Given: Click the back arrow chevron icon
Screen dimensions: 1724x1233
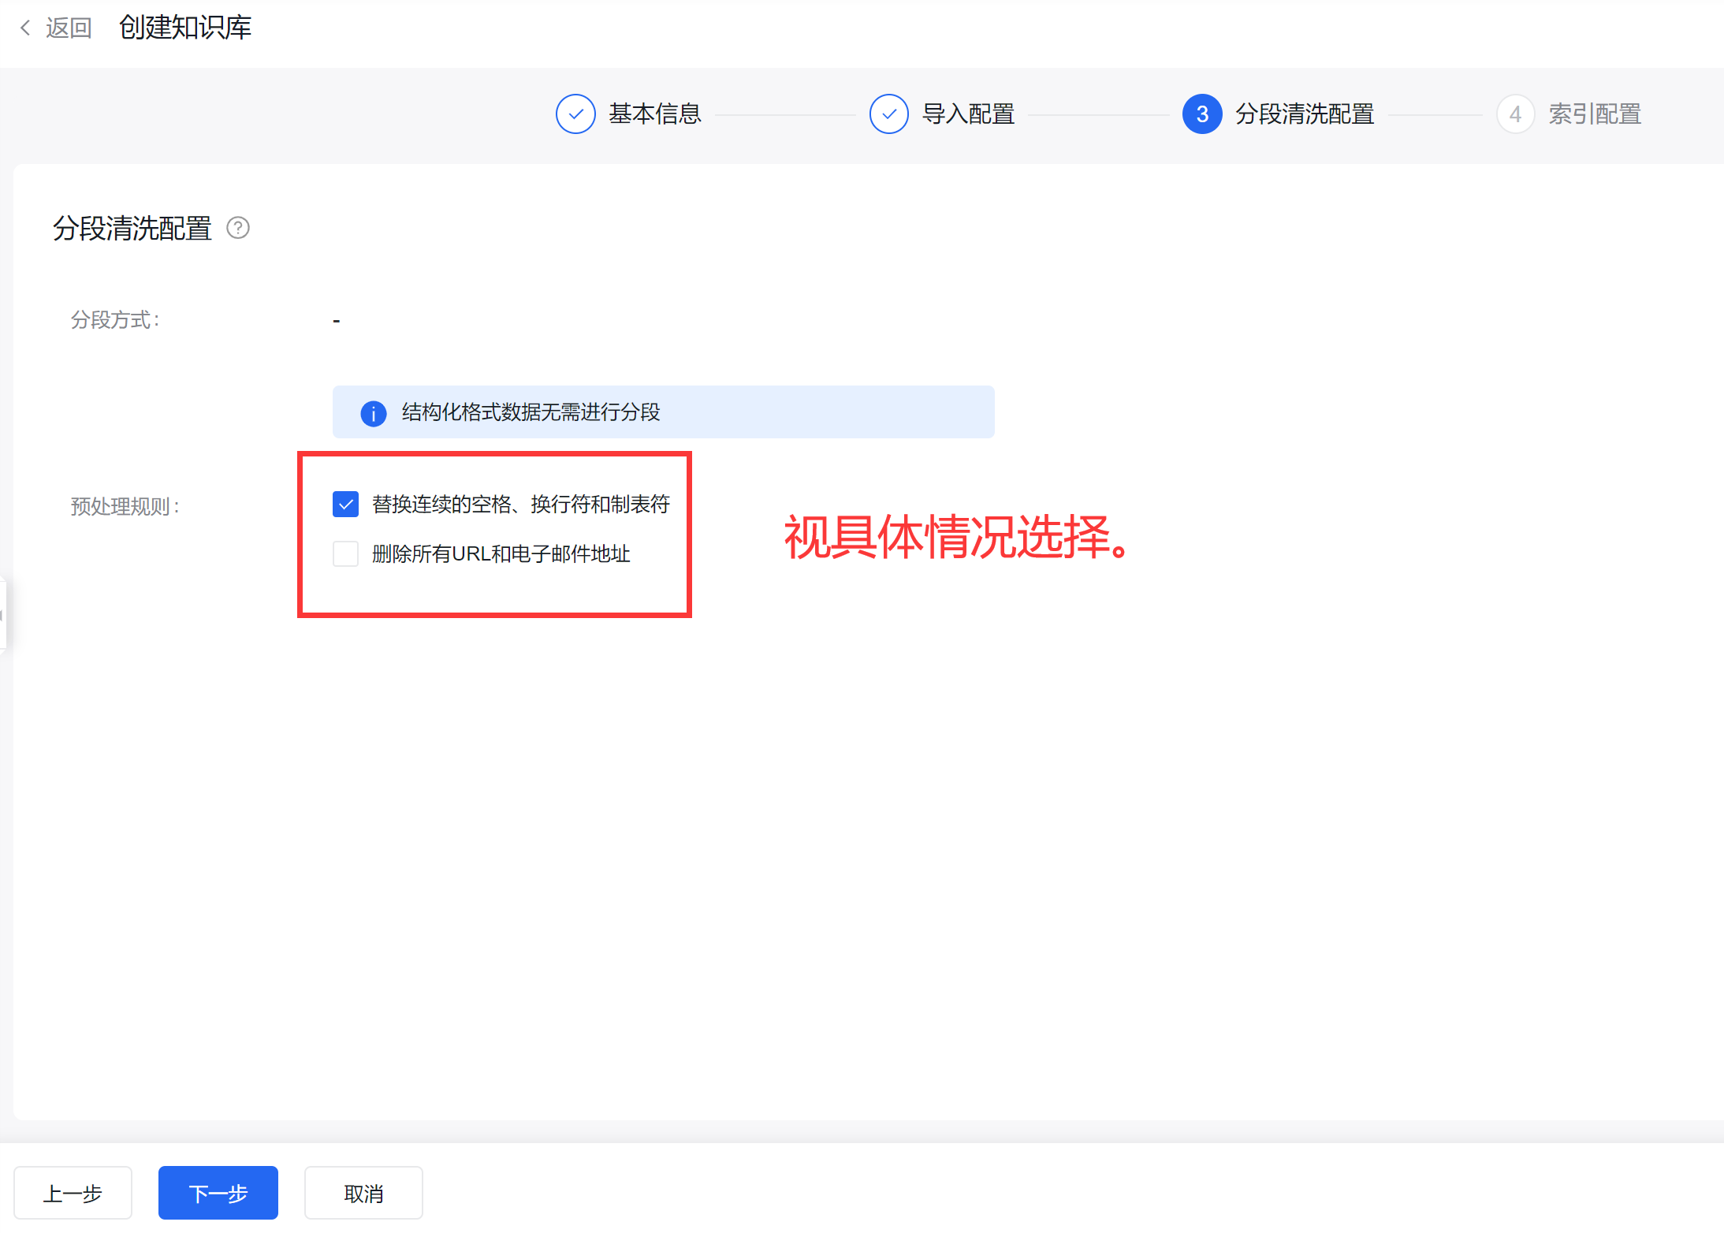Looking at the screenshot, I should click(x=25, y=28).
